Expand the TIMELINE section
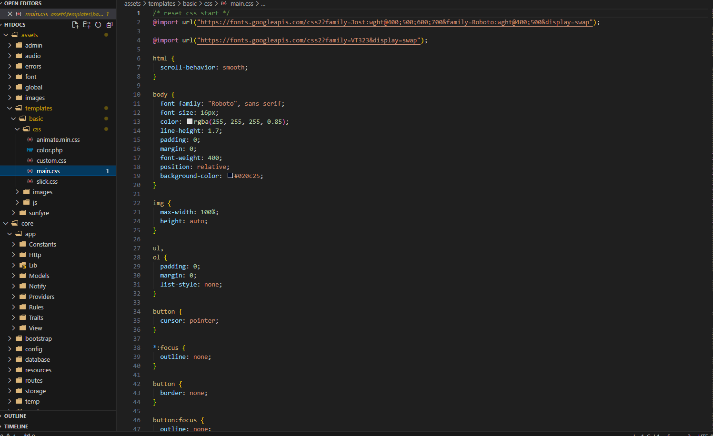The image size is (713, 436). coord(58,426)
